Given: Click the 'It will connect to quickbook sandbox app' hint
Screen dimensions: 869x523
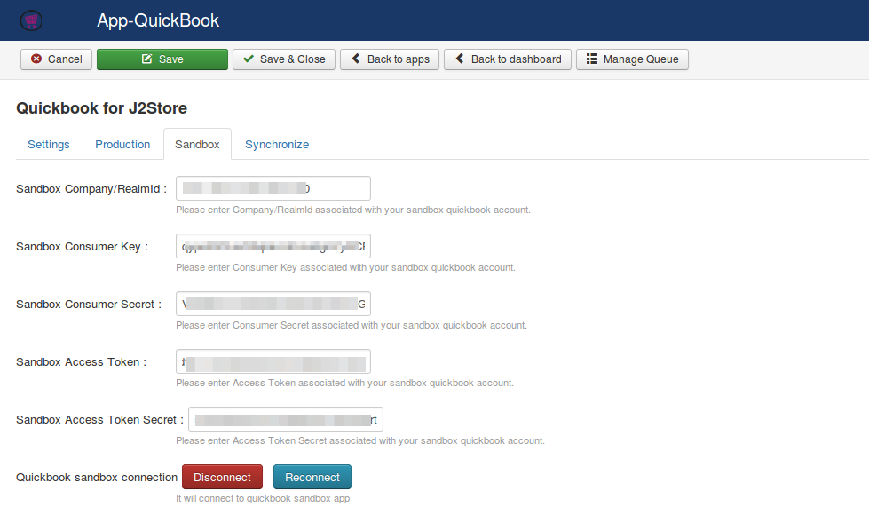Looking at the screenshot, I should pos(263,498).
